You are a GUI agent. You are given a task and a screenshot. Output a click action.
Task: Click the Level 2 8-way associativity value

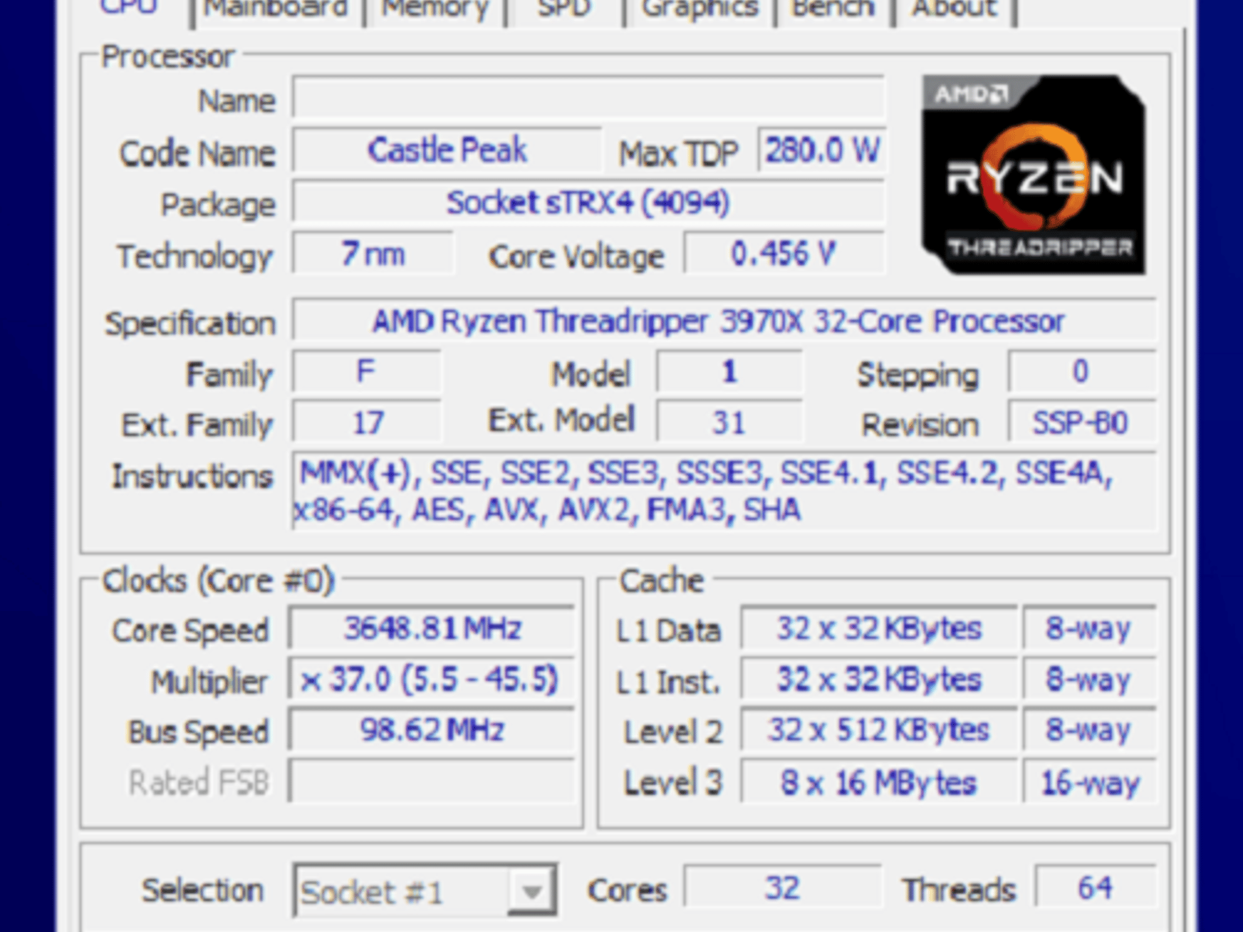pos(1089,731)
